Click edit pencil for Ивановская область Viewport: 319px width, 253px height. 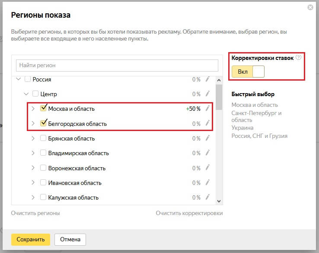(207, 183)
